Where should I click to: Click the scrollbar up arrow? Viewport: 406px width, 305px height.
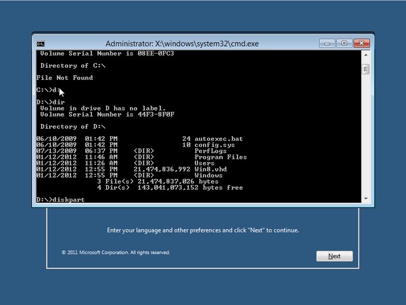[x=365, y=56]
